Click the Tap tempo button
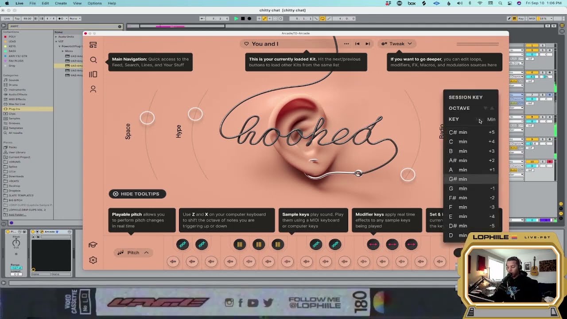 tap(17, 19)
